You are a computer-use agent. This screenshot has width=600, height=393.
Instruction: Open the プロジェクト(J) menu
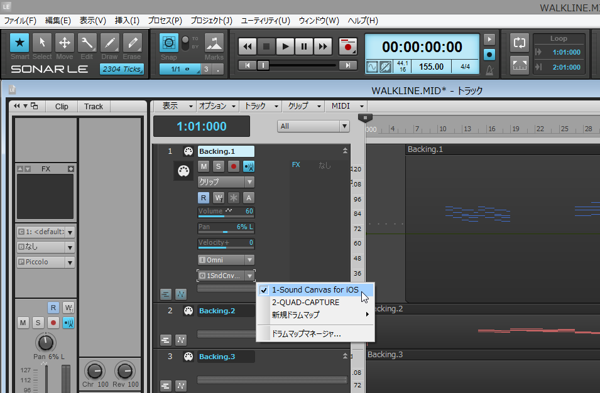[211, 21]
